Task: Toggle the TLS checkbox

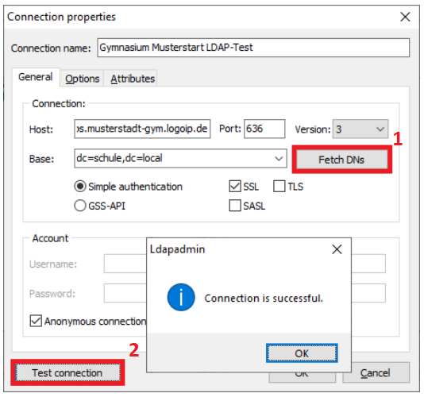Action: 279,187
